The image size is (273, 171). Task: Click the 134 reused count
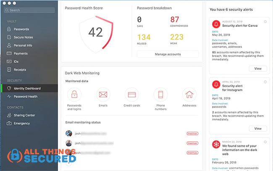click(144, 37)
